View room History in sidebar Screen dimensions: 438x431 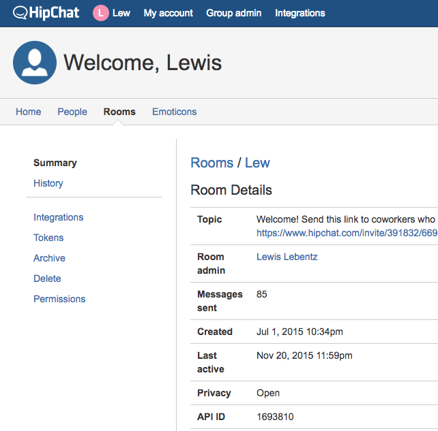point(48,183)
